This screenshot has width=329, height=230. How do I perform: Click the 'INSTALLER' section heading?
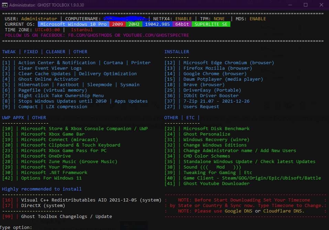pos(177,51)
